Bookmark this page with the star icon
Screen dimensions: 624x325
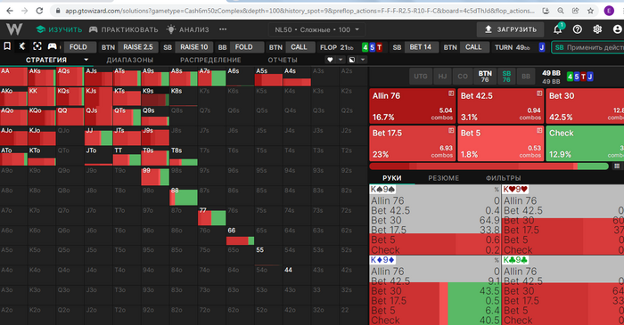click(590, 11)
